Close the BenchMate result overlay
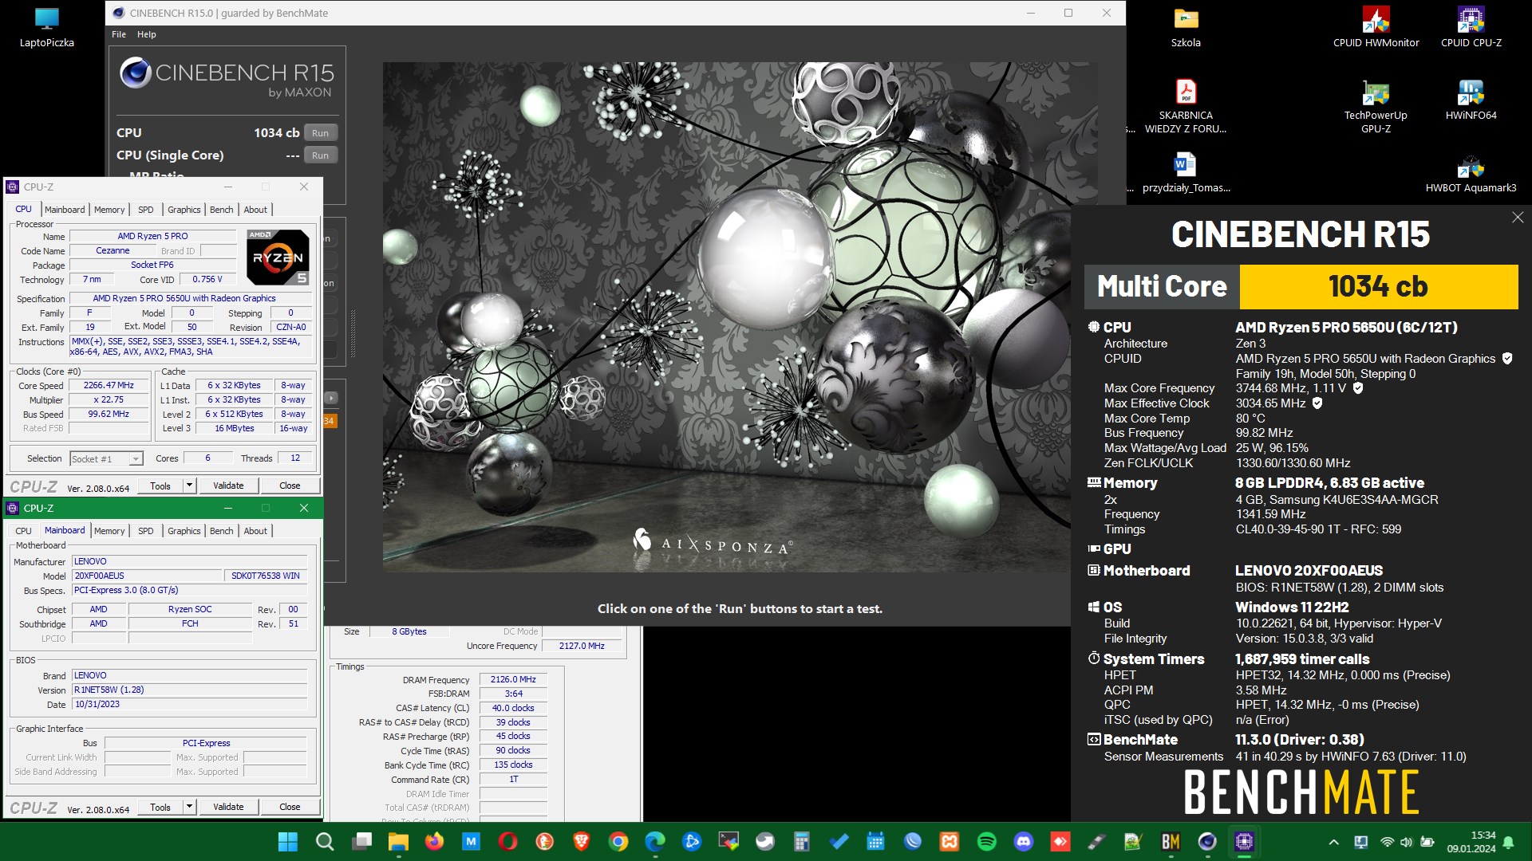Viewport: 1532px width, 861px height. [1518, 217]
